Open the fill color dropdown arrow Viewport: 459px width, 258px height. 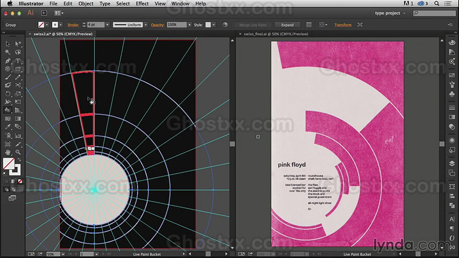coord(47,25)
